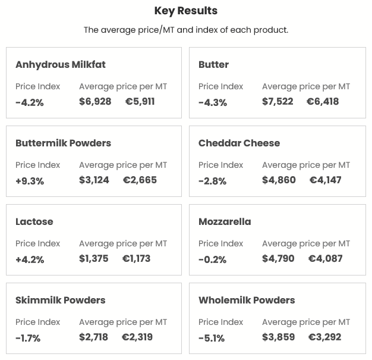Click the Mozzarella product heading
Image resolution: width=372 pixels, height=360 pixels.
(x=225, y=221)
